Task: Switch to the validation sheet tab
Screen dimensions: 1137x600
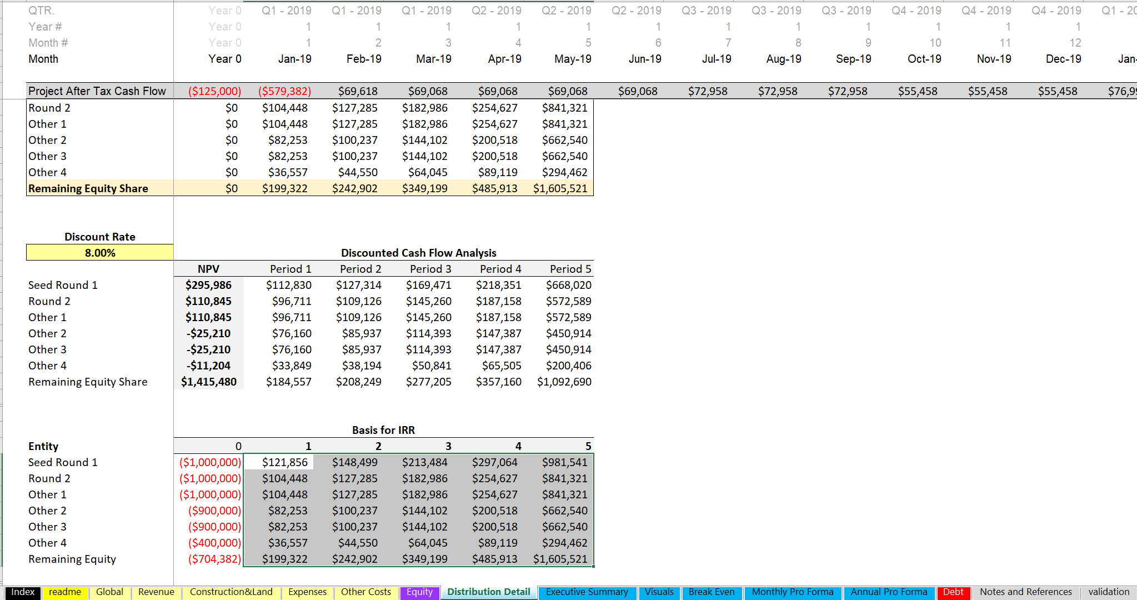Action: (1109, 592)
